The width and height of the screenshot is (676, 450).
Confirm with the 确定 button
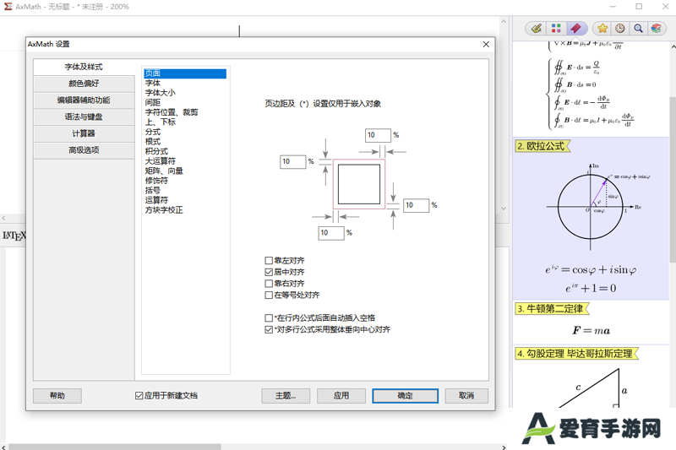(406, 396)
